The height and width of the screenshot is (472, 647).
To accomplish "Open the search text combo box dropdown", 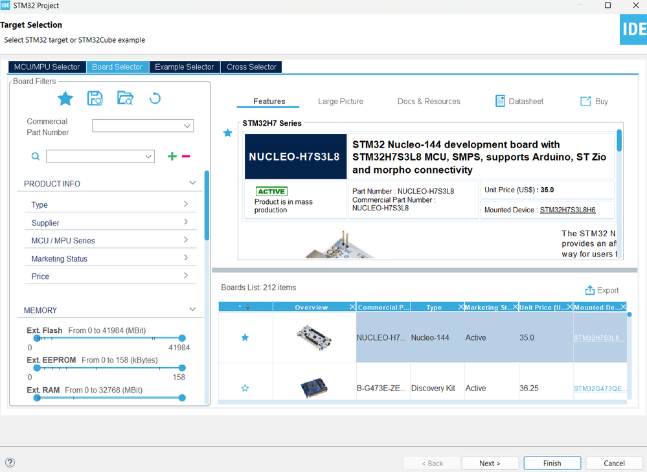I will pyautogui.click(x=148, y=157).
